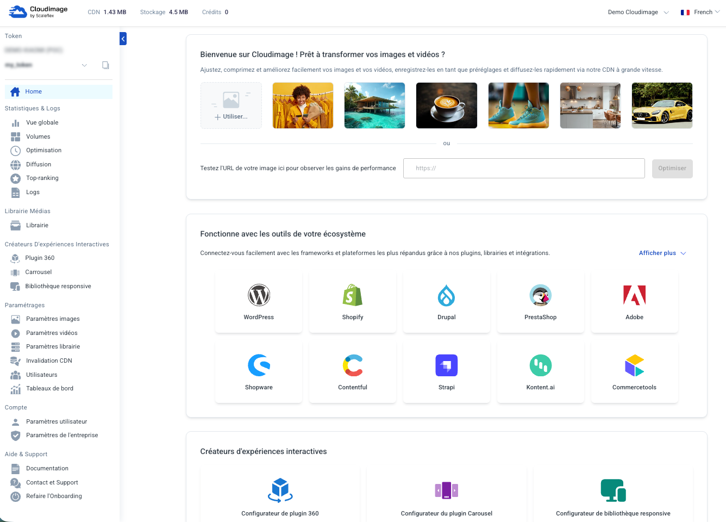This screenshot has height=522, width=726.
Task: Click the Vue globale bar chart icon
Action: pyautogui.click(x=16, y=123)
